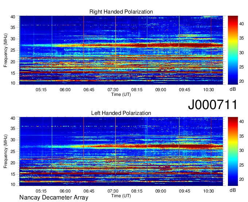Click the 08:15 tick on Left Handed time axis

click(x=137, y=191)
